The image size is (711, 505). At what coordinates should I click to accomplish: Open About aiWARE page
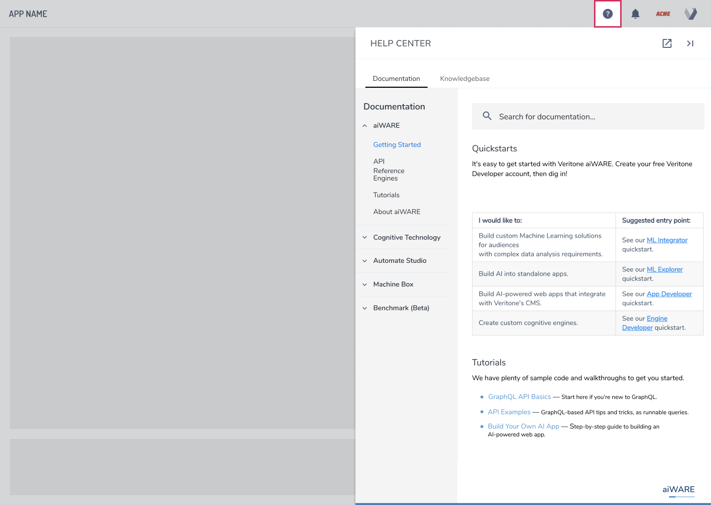point(397,212)
